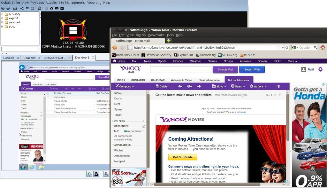Screen dimensions: 327x188
Task: Open the CONTACTS tab in Firefox Yahoo Mail
Action: tap(138, 80)
